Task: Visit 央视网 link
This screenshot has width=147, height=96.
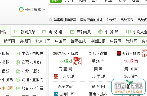Action: point(25,41)
